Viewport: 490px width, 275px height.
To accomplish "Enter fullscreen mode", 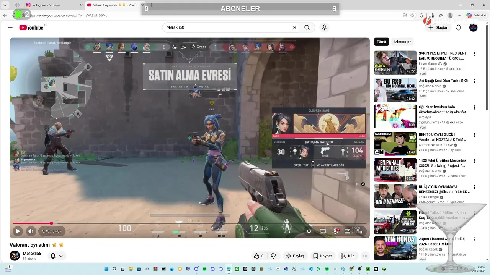I will coord(360,231).
